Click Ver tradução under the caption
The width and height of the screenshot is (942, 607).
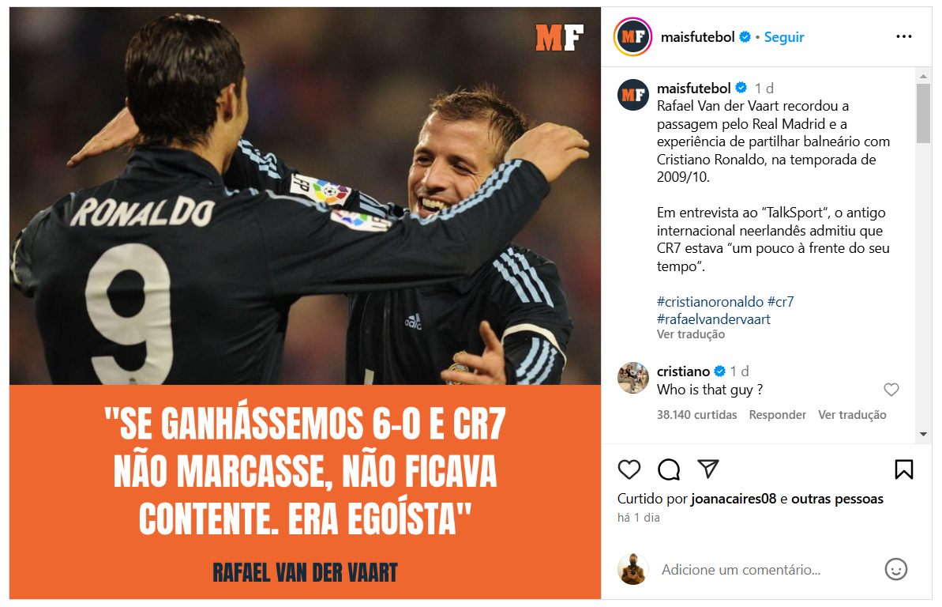690,334
